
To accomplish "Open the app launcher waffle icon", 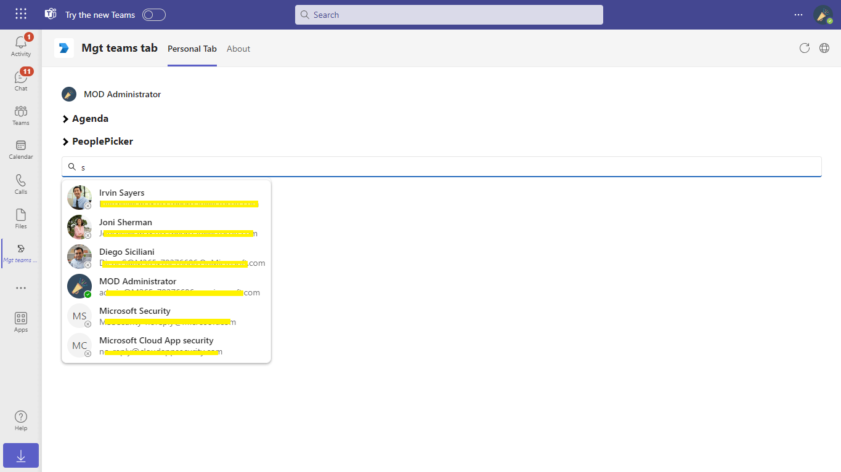I will pos(21,14).
